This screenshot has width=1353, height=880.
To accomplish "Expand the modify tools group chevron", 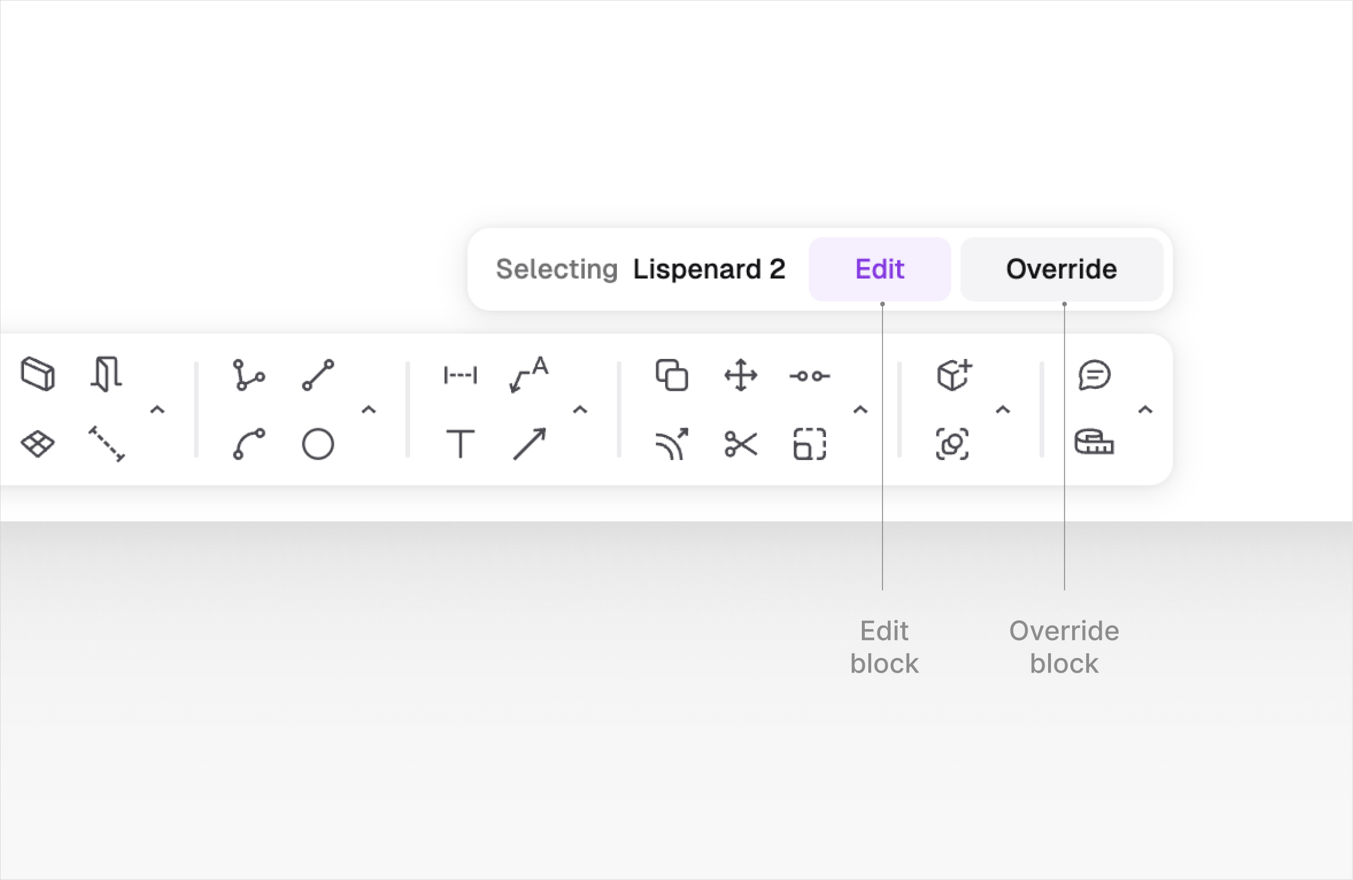I will (860, 409).
